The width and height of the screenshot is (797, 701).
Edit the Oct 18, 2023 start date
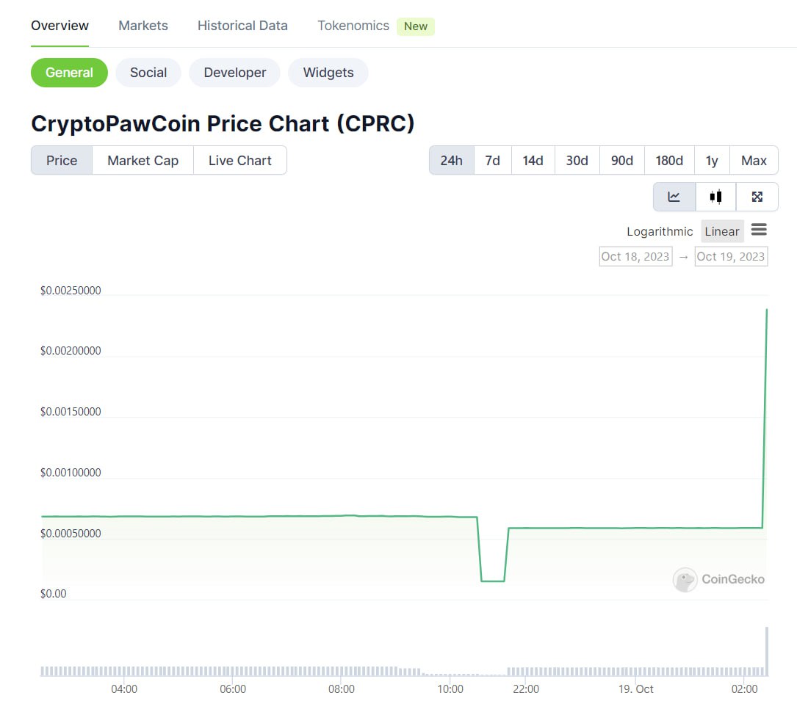(635, 256)
